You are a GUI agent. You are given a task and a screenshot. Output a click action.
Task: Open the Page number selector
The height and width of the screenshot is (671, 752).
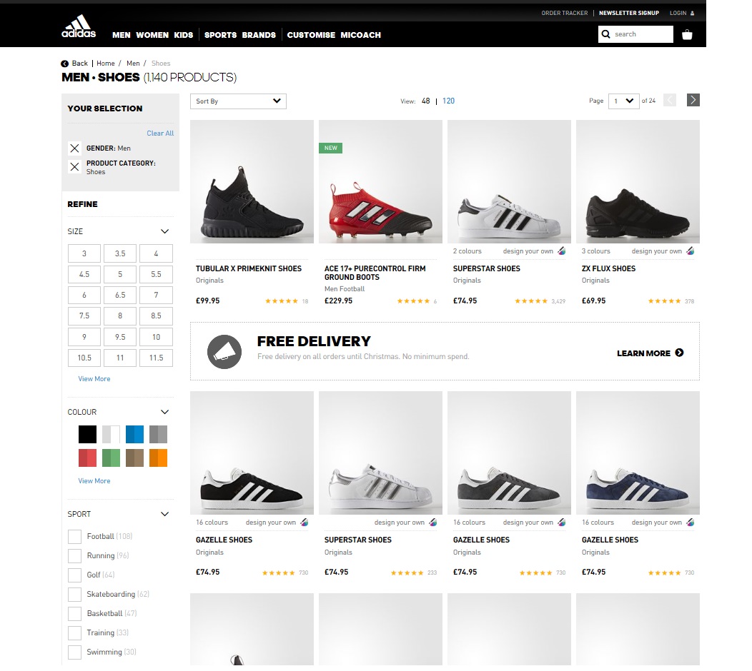(623, 100)
